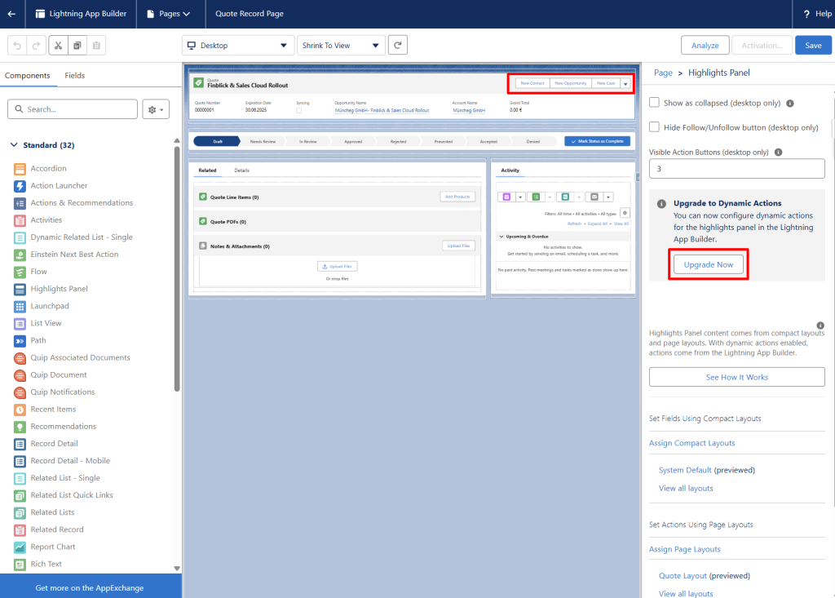Click the Save button
The image size is (835, 598).
(x=812, y=46)
